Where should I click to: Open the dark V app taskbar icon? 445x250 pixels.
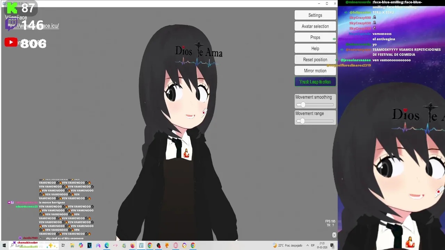pyautogui.click(x=89, y=245)
